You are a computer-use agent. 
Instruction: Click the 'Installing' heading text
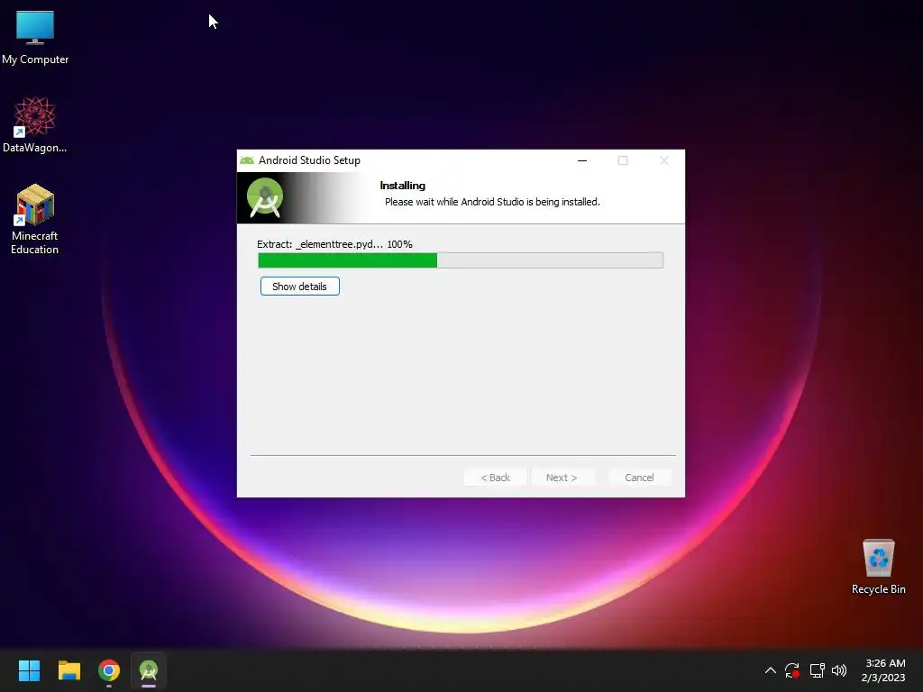(x=403, y=186)
